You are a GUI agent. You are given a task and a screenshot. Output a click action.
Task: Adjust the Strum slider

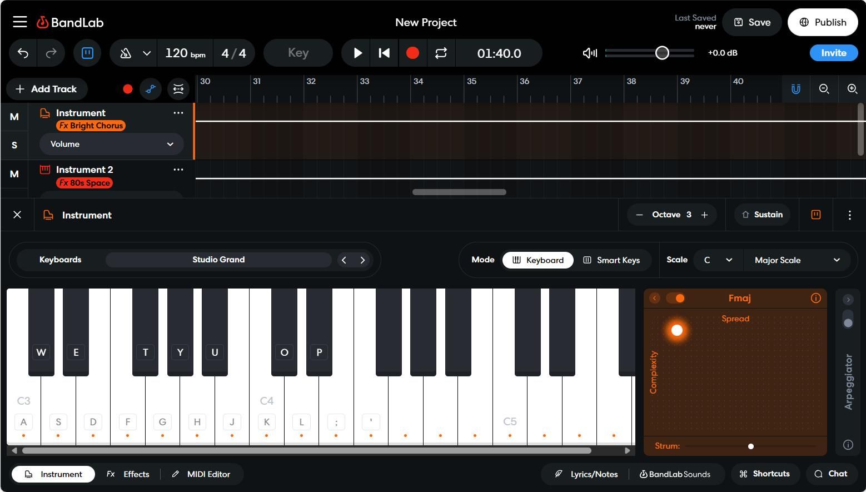click(750, 446)
